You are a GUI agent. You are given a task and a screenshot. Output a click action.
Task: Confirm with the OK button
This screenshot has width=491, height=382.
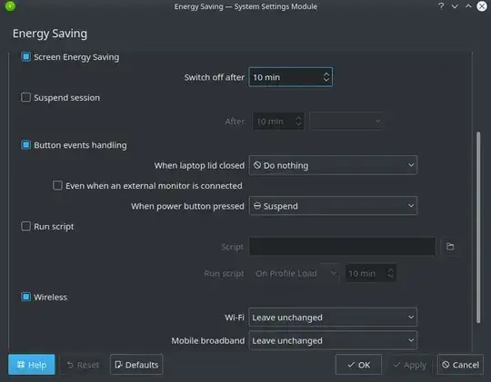click(x=358, y=365)
